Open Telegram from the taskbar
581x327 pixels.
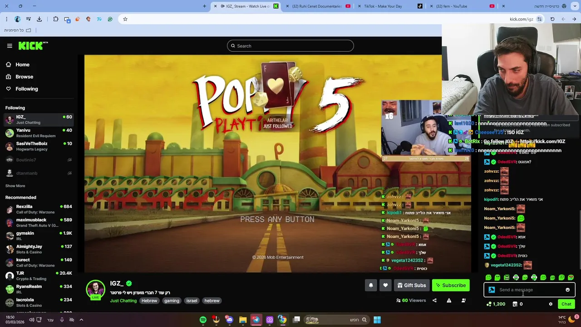click(x=256, y=320)
